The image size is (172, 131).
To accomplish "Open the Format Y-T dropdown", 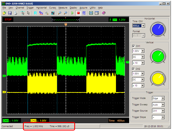I will point(143,36).
